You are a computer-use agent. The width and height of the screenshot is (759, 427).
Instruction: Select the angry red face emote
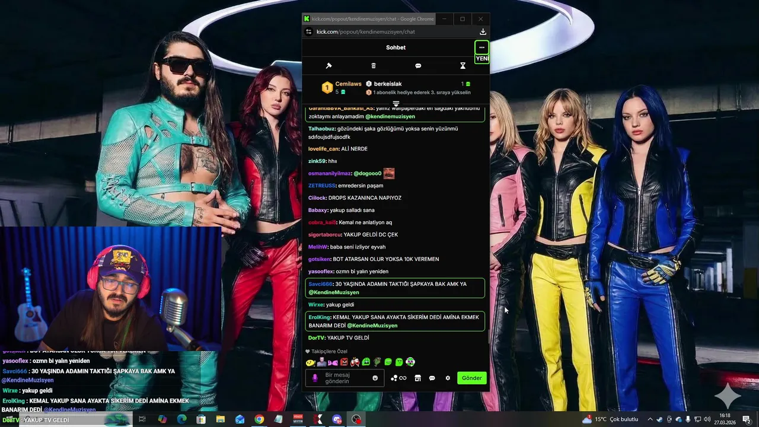point(344,362)
